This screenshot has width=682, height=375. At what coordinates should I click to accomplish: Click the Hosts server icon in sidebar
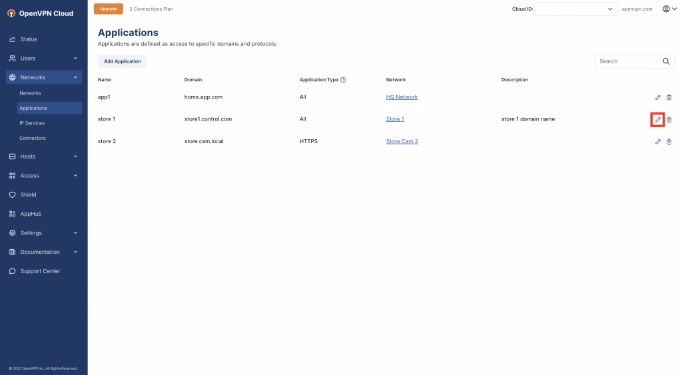tap(12, 157)
